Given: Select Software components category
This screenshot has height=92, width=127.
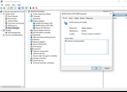Looking at the screenshot, I should tap(41, 51).
